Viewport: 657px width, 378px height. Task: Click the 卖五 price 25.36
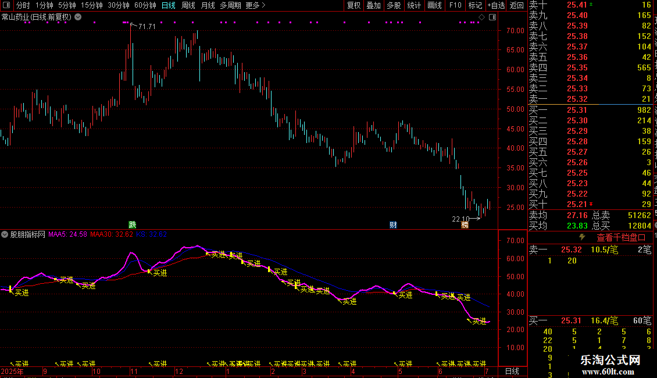pyautogui.click(x=577, y=57)
